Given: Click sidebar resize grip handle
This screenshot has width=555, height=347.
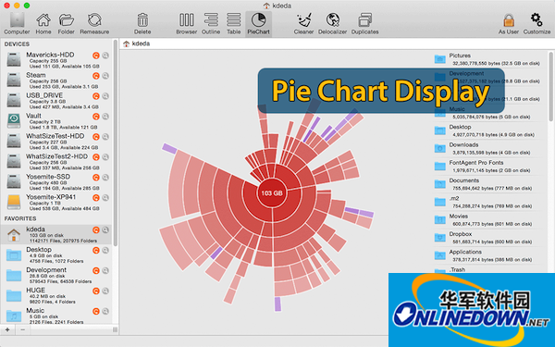Looking at the screenshot, I should (115, 329).
